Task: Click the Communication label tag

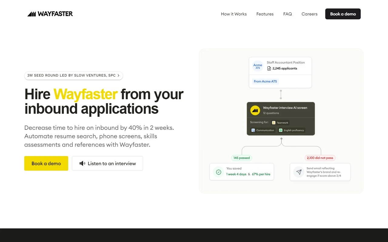Action: pos(263,130)
